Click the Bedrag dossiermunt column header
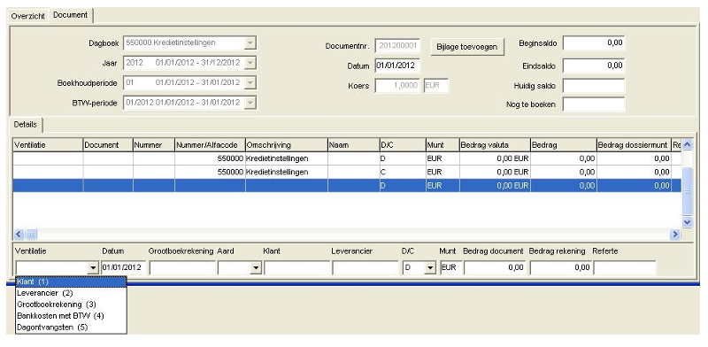The width and height of the screenshot is (708, 347). [x=634, y=145]
